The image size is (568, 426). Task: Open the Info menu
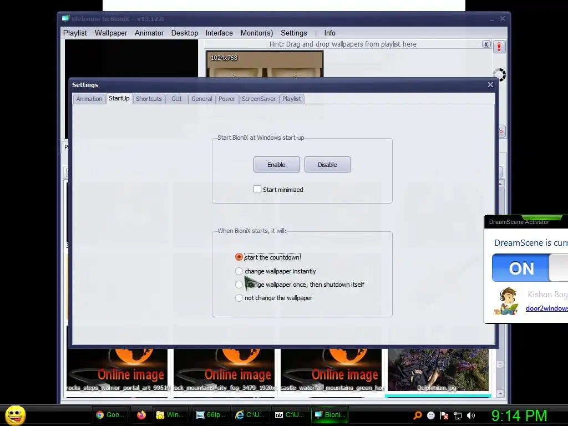click(x=329, y=33)
